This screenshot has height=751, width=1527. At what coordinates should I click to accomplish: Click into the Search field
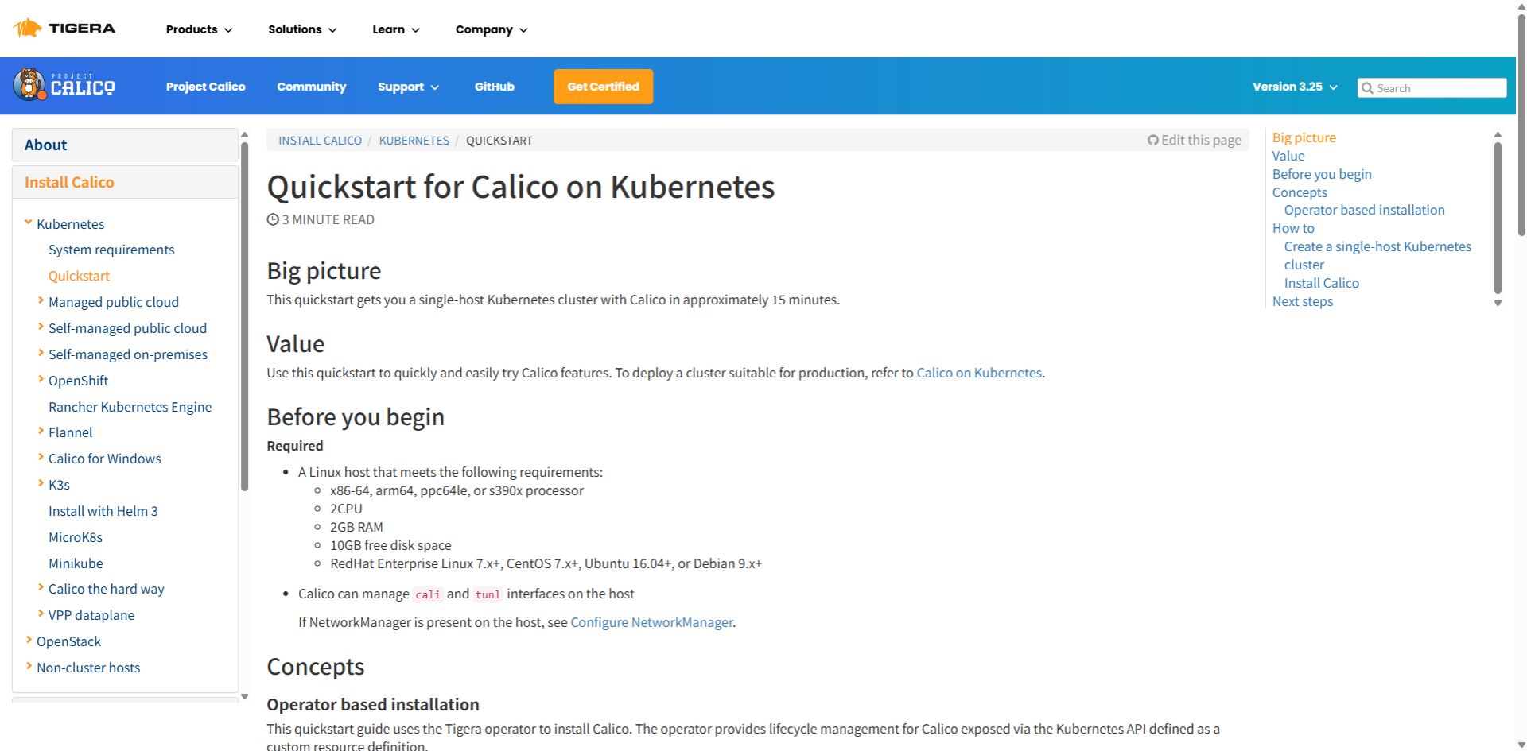tap(1432, 88)
